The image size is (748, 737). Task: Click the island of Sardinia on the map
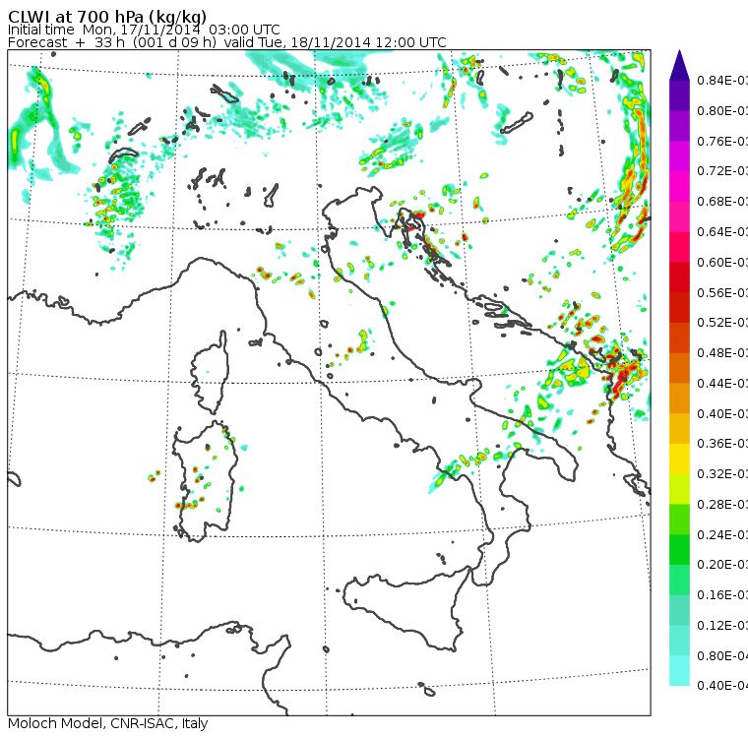pyautogui.click(x=205, y=482)
